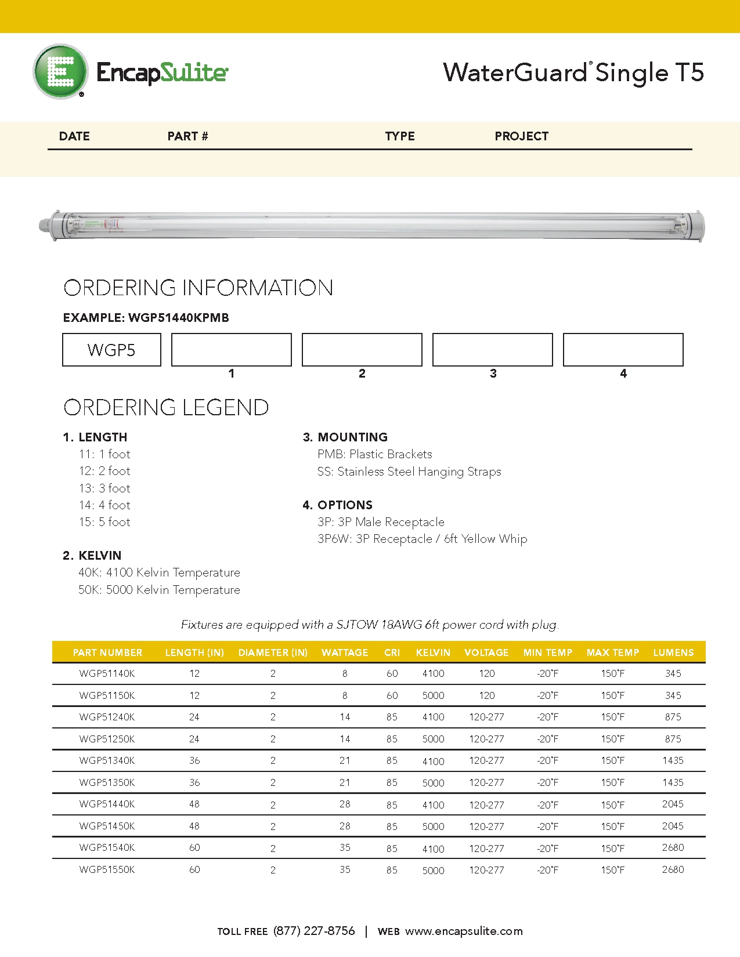Click the green EncapSulite E logo

click(x=60, y=71)
